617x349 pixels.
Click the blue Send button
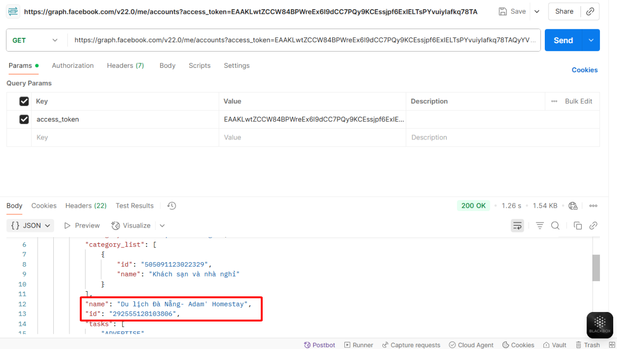click(x=564, y=40)
